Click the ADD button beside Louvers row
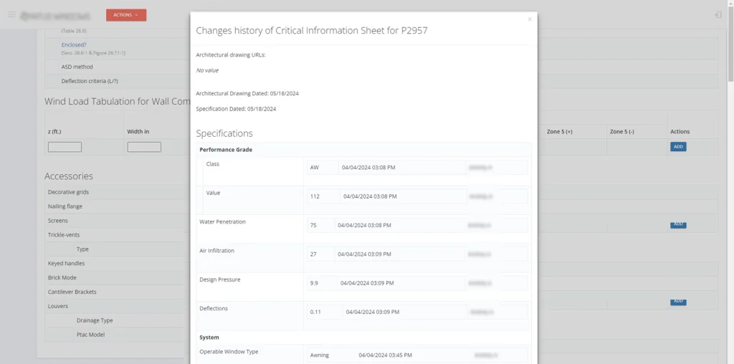This screenshot has height=364, width=734. (678, 302)
